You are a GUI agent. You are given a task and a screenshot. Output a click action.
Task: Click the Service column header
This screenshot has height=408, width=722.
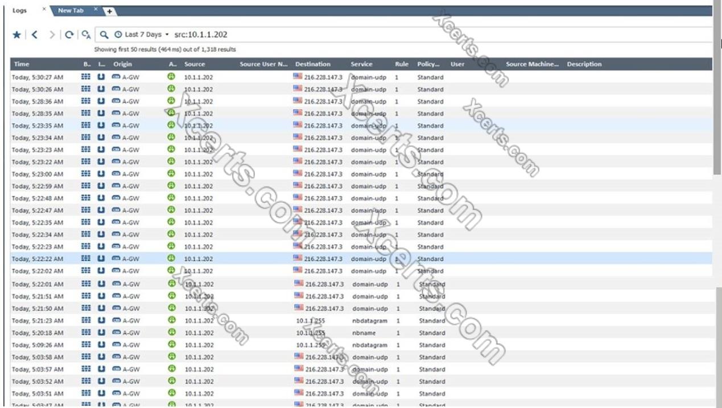pos(361,64)
